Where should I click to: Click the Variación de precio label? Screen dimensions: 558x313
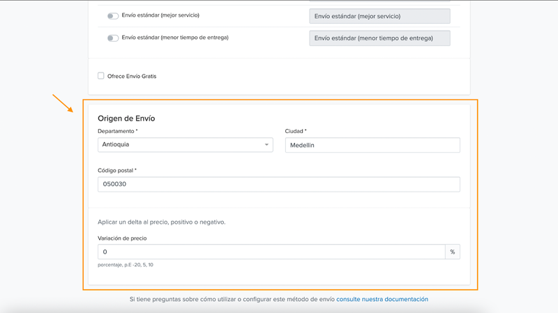[x=122, y=238]
